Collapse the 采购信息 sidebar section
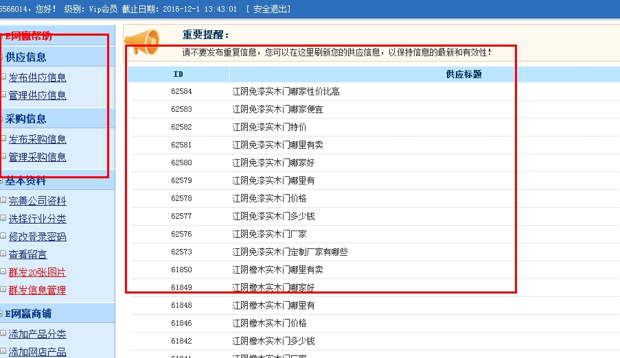Image resolution: width=620 pixels, height=358 pixels. click(x=26, y=119)
